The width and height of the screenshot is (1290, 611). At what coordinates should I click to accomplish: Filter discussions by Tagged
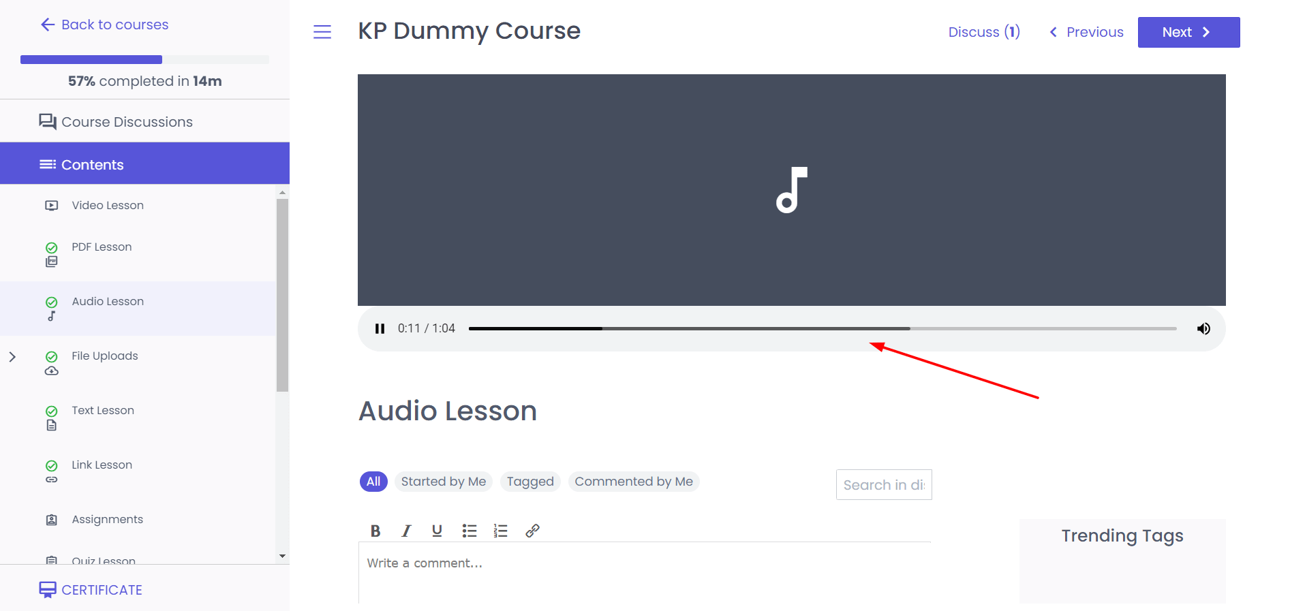click(530, 482)
